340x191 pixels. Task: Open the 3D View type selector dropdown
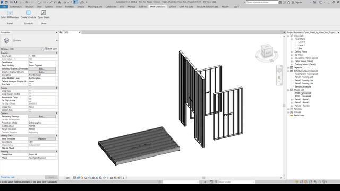(x=57, y=40)
